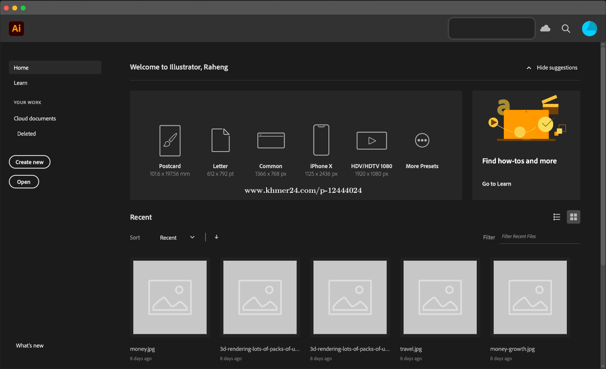Viewport: 606px width, 369px height.
Task: Click the Adobe Illustrator Ai logo
Action: (x=17, y=29)
